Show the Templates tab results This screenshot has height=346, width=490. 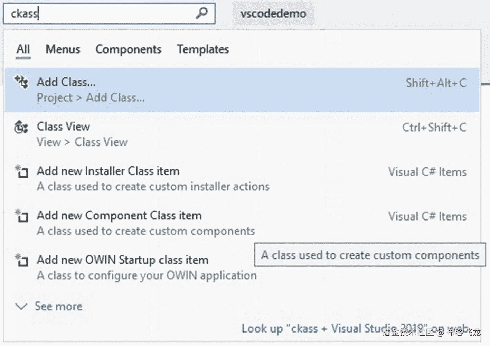tap(203, 49)
